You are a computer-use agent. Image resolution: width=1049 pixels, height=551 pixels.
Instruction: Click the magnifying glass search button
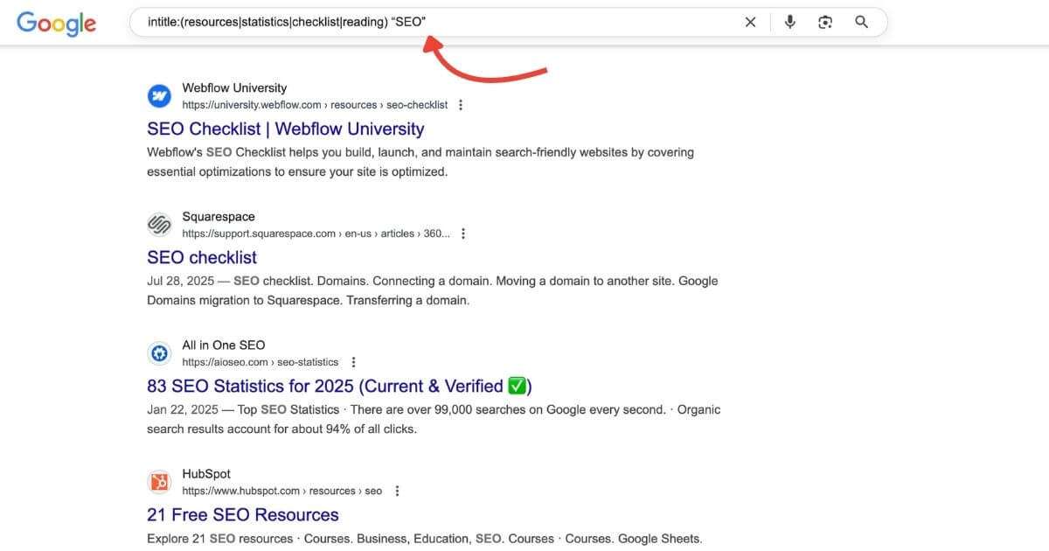point(861,22)
